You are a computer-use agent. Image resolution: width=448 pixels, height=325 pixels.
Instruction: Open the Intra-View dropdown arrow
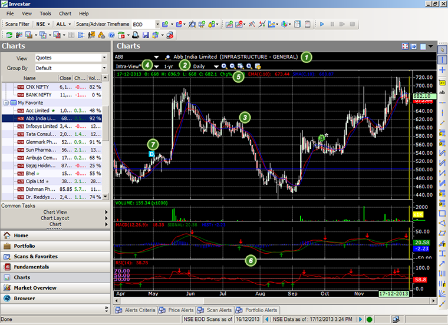click(157, 67)
